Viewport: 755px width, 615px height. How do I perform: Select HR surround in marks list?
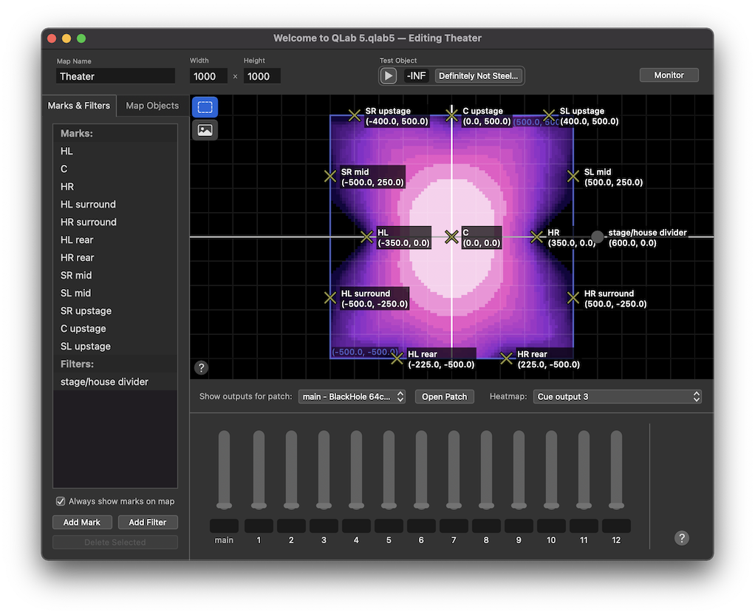(x=89, y=222)
